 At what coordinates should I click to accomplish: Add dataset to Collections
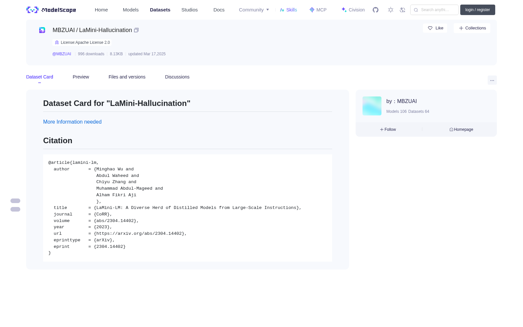472,28
